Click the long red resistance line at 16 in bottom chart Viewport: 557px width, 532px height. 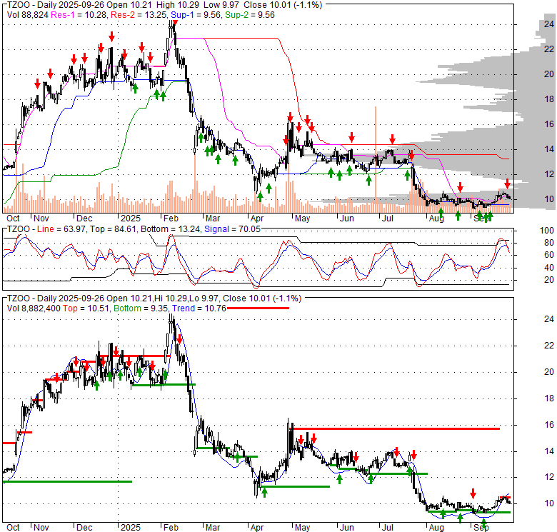click(x=395, y=429)
